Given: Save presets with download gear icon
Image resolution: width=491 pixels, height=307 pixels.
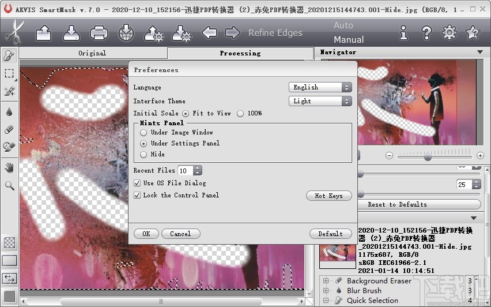Looking at the screenshot, I should point(182,33).
